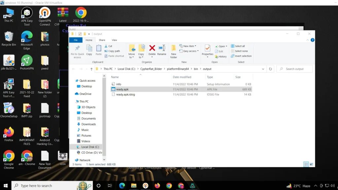The image size is (338, 190).
Task: Open the Windows Start menu
Action: pyautogui.click(x=6, y=186)
